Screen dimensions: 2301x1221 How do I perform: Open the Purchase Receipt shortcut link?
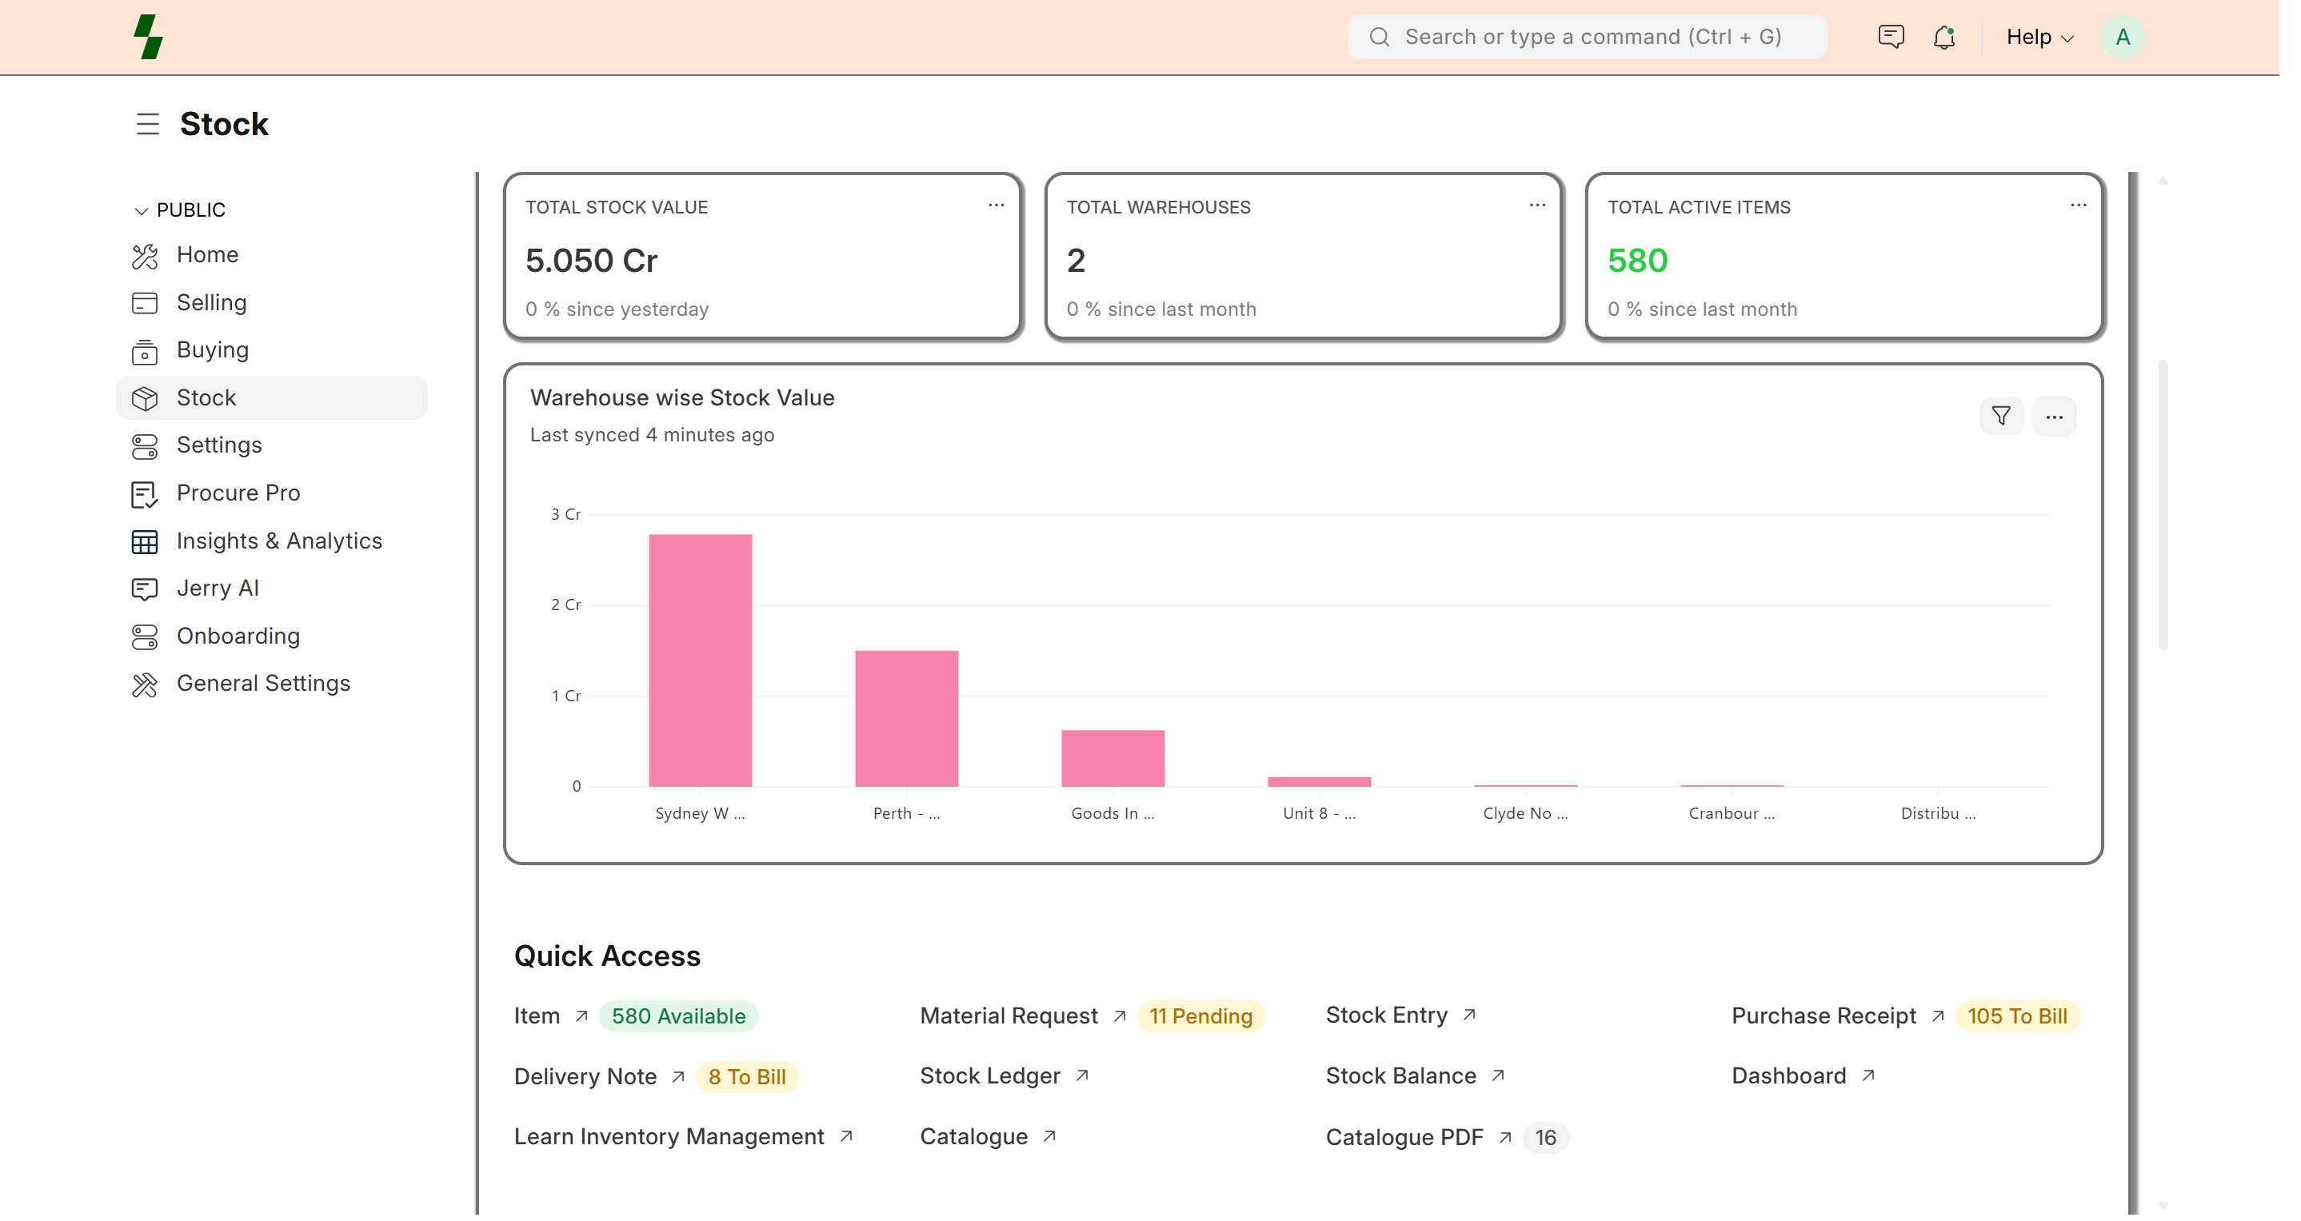(x=1823, y=1016)
